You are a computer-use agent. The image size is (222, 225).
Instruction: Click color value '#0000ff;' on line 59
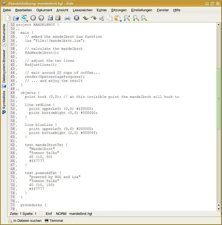tap(89, 133)
